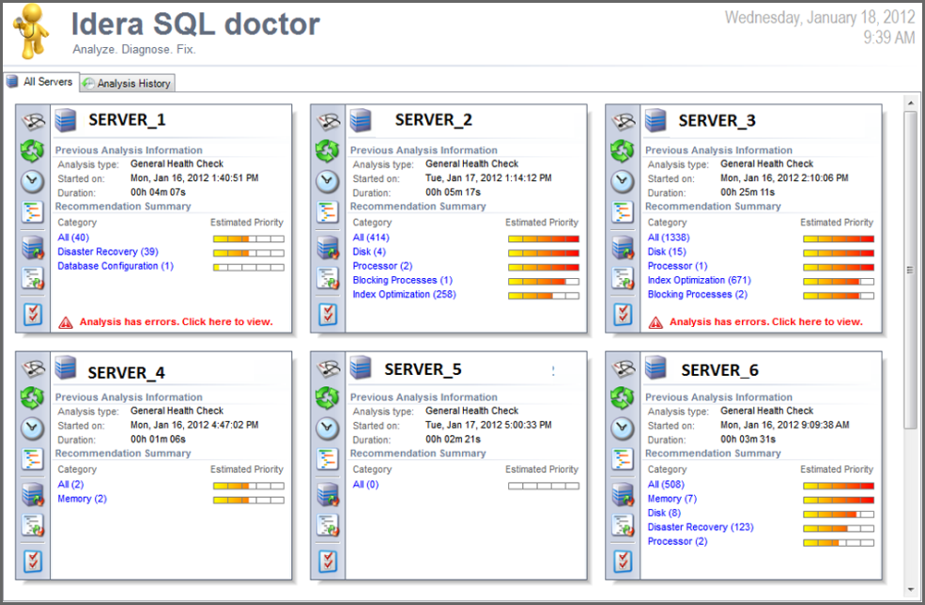
Task: Open Memory (7) recommendations on SERVER_6
Action: (x=671, y=499)
